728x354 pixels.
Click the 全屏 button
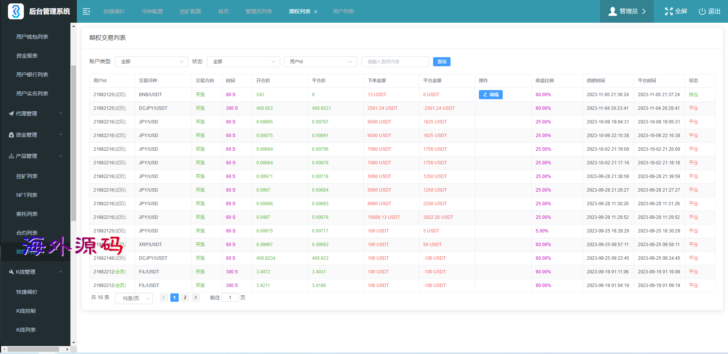click(676, 11)
